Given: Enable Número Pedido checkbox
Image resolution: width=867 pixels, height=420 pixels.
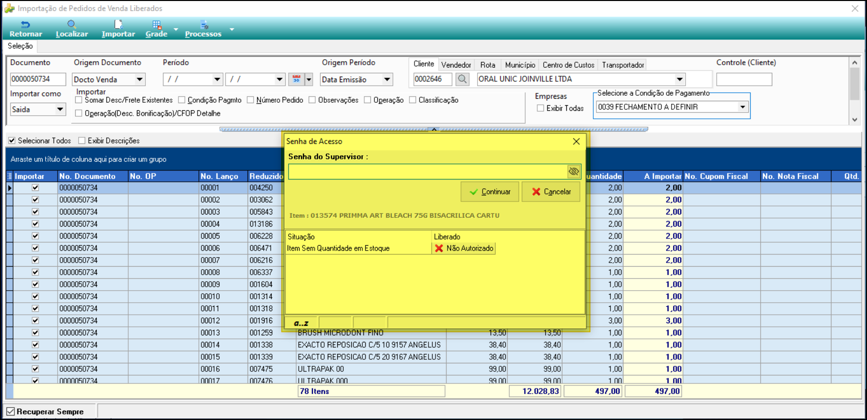Looking at the screenshot, I should 251,100.
